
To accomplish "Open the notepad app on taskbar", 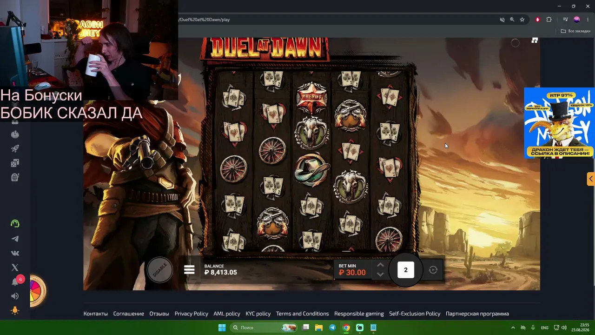I will tap(373, 328).
